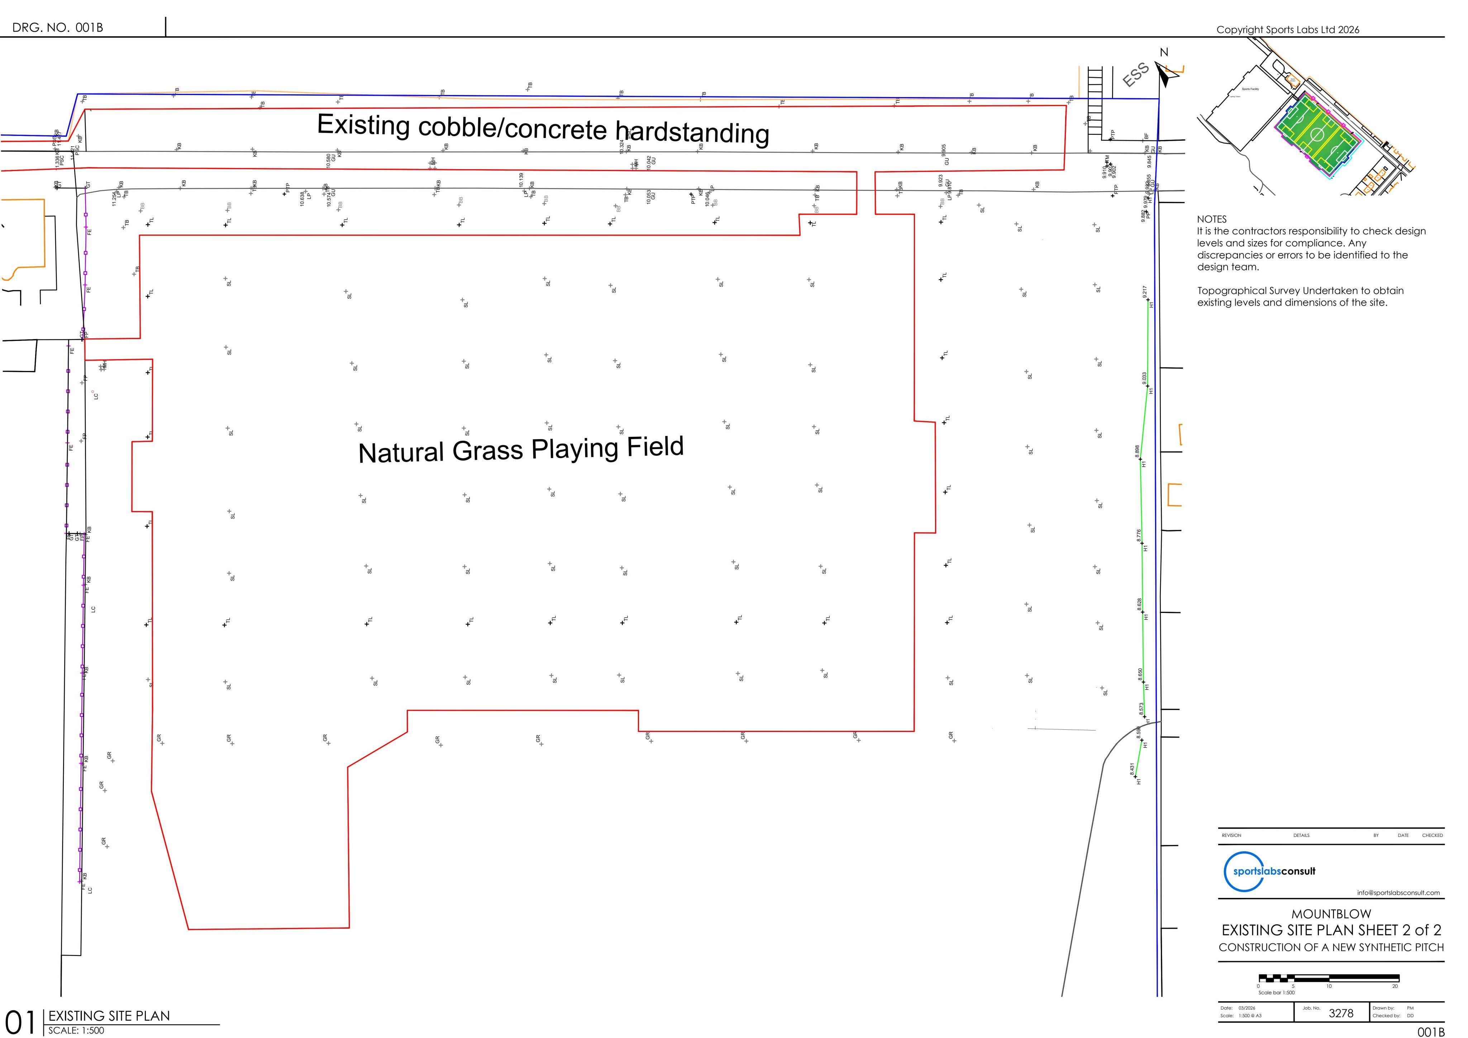The image size is (1468, 1038).
Task: Click the 8.776 spot level
Action: tap(1139, 536)
